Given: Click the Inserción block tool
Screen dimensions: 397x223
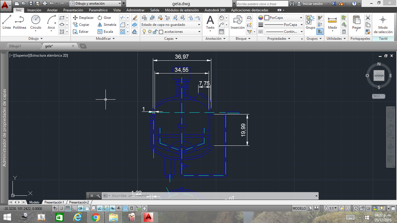Looking at the screenshot, I should click(238, 22).
